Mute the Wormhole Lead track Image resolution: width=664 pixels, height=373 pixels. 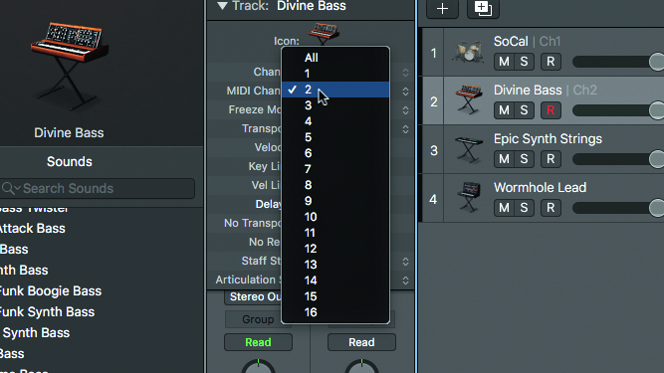tap(504, 208)
